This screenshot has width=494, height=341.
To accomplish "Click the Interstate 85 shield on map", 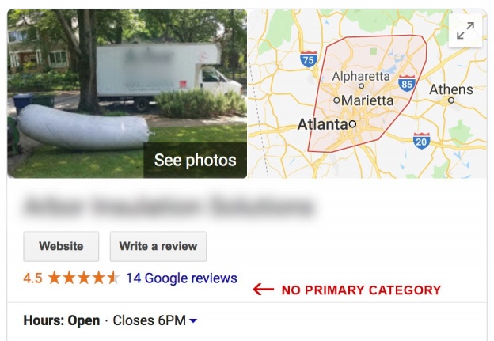I will coord(407,83).
